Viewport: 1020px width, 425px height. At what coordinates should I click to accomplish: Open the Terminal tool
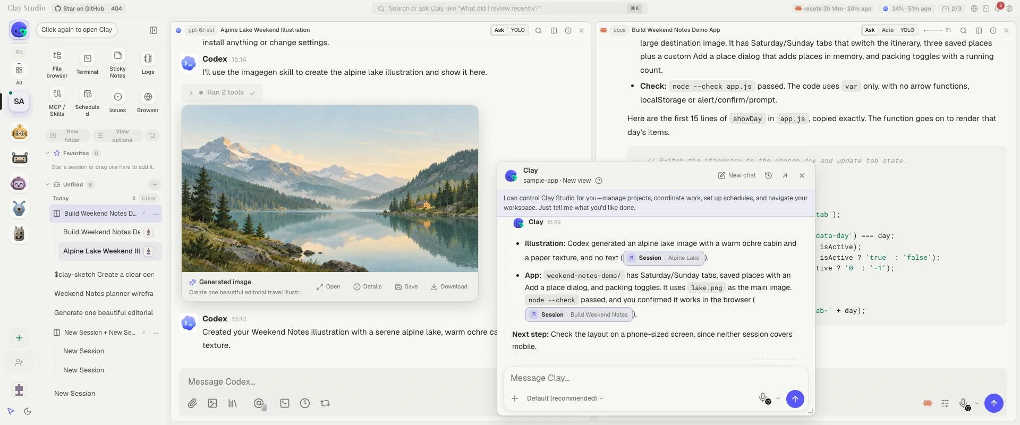(87, 64)
